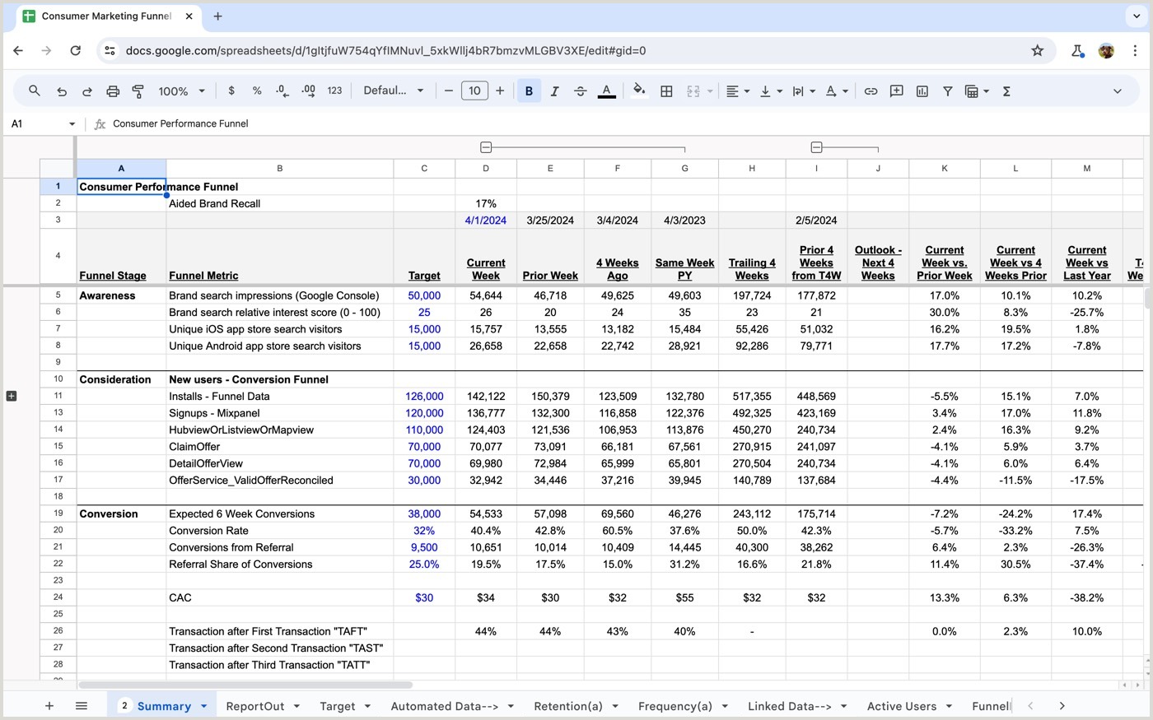Screen dimensions: 1153x720
Task: Open text rotation dropdown
Action: pos(837,91)
